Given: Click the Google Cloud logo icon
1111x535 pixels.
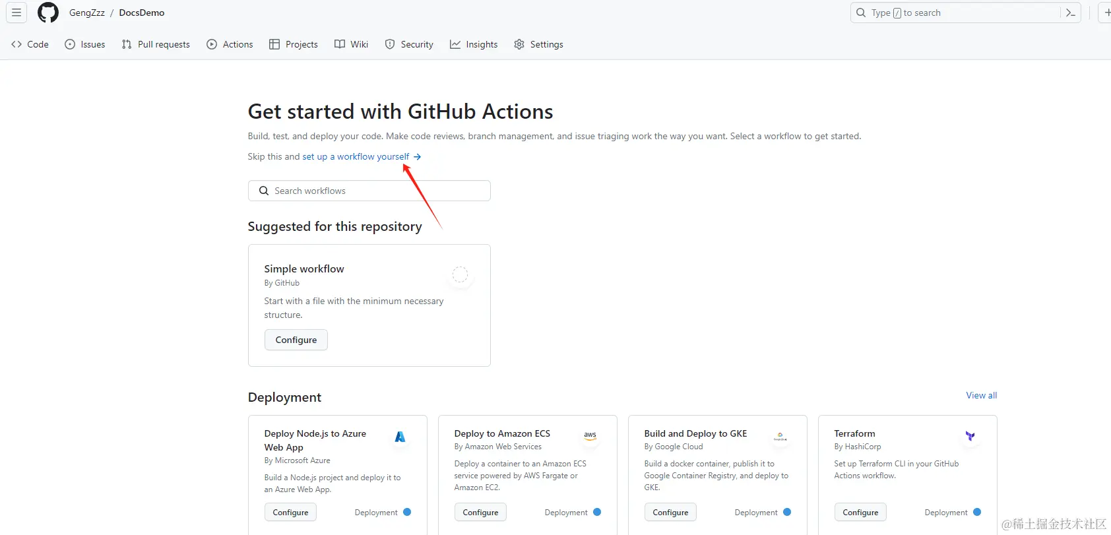Looking at the screenshot, I should tap(780, 437).
